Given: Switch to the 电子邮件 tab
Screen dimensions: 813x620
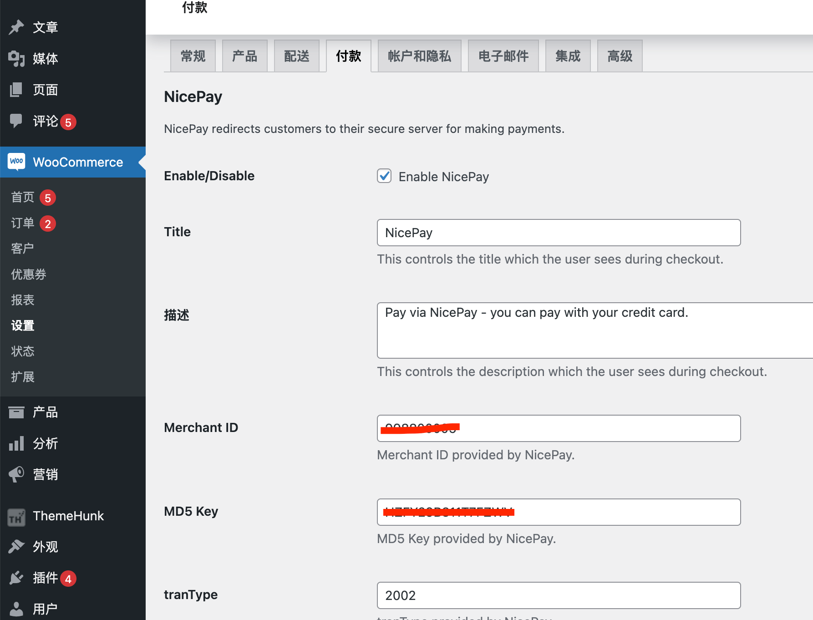Looking at the screenshot, I should (x=503, y=56).
